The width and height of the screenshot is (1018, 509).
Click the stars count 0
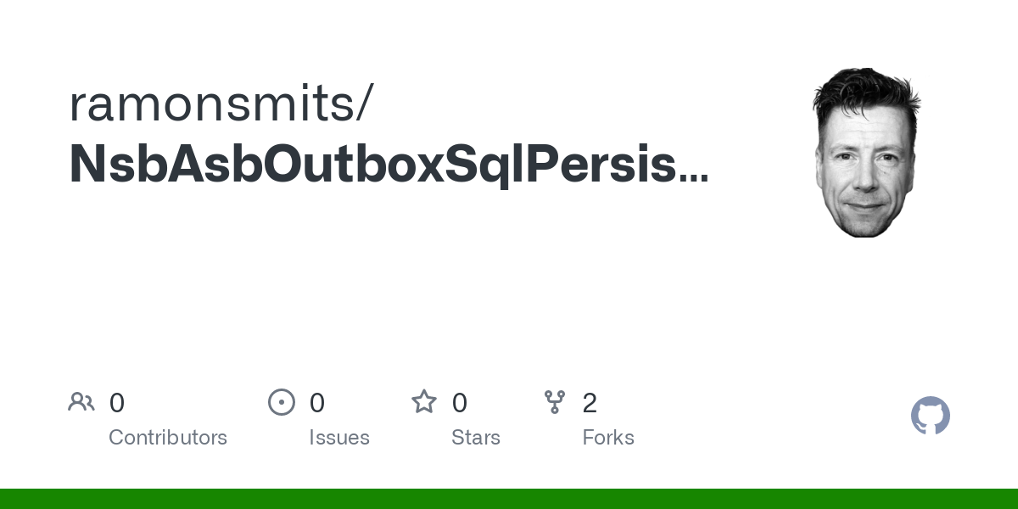pos(460,403)
